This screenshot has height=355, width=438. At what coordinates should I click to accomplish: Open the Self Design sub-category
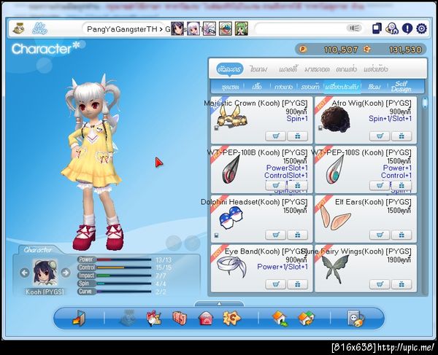pyautogui.click(x=401, y=87)
